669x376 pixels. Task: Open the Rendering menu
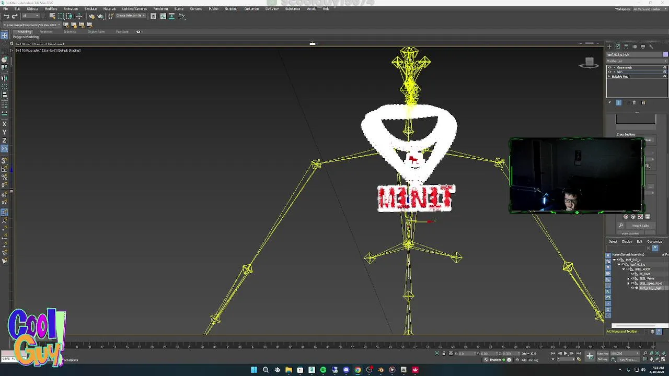pyautogui.click(x=160, y=9)
